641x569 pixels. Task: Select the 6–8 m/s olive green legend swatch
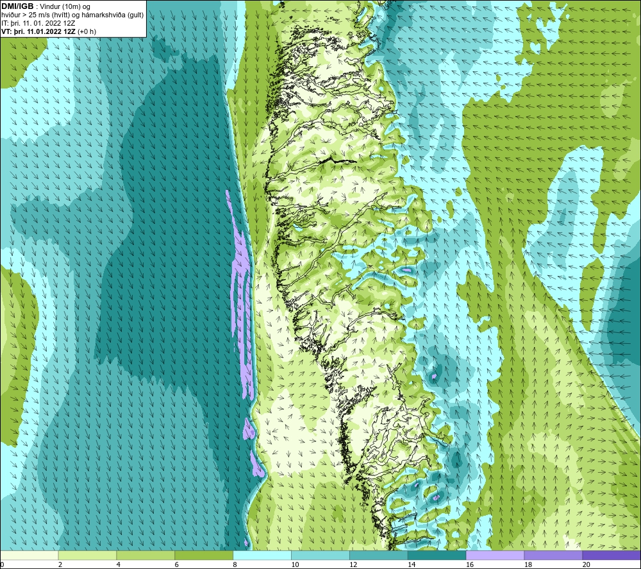[x=204, y=556]
